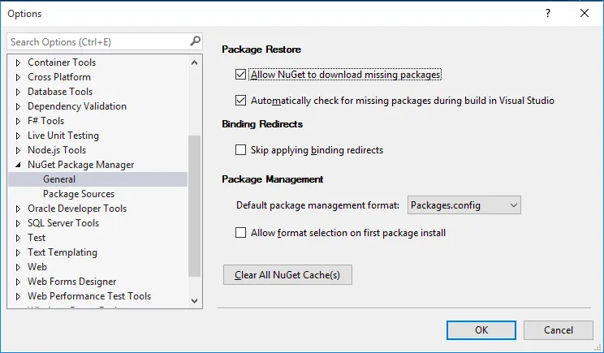This screenshot has width=604, height=353.
Task: Toggle automatic check for missing packages
Action: 240,101
